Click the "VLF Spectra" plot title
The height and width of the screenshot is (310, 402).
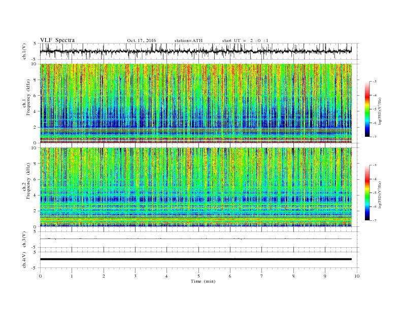click(x=57, y=40)
